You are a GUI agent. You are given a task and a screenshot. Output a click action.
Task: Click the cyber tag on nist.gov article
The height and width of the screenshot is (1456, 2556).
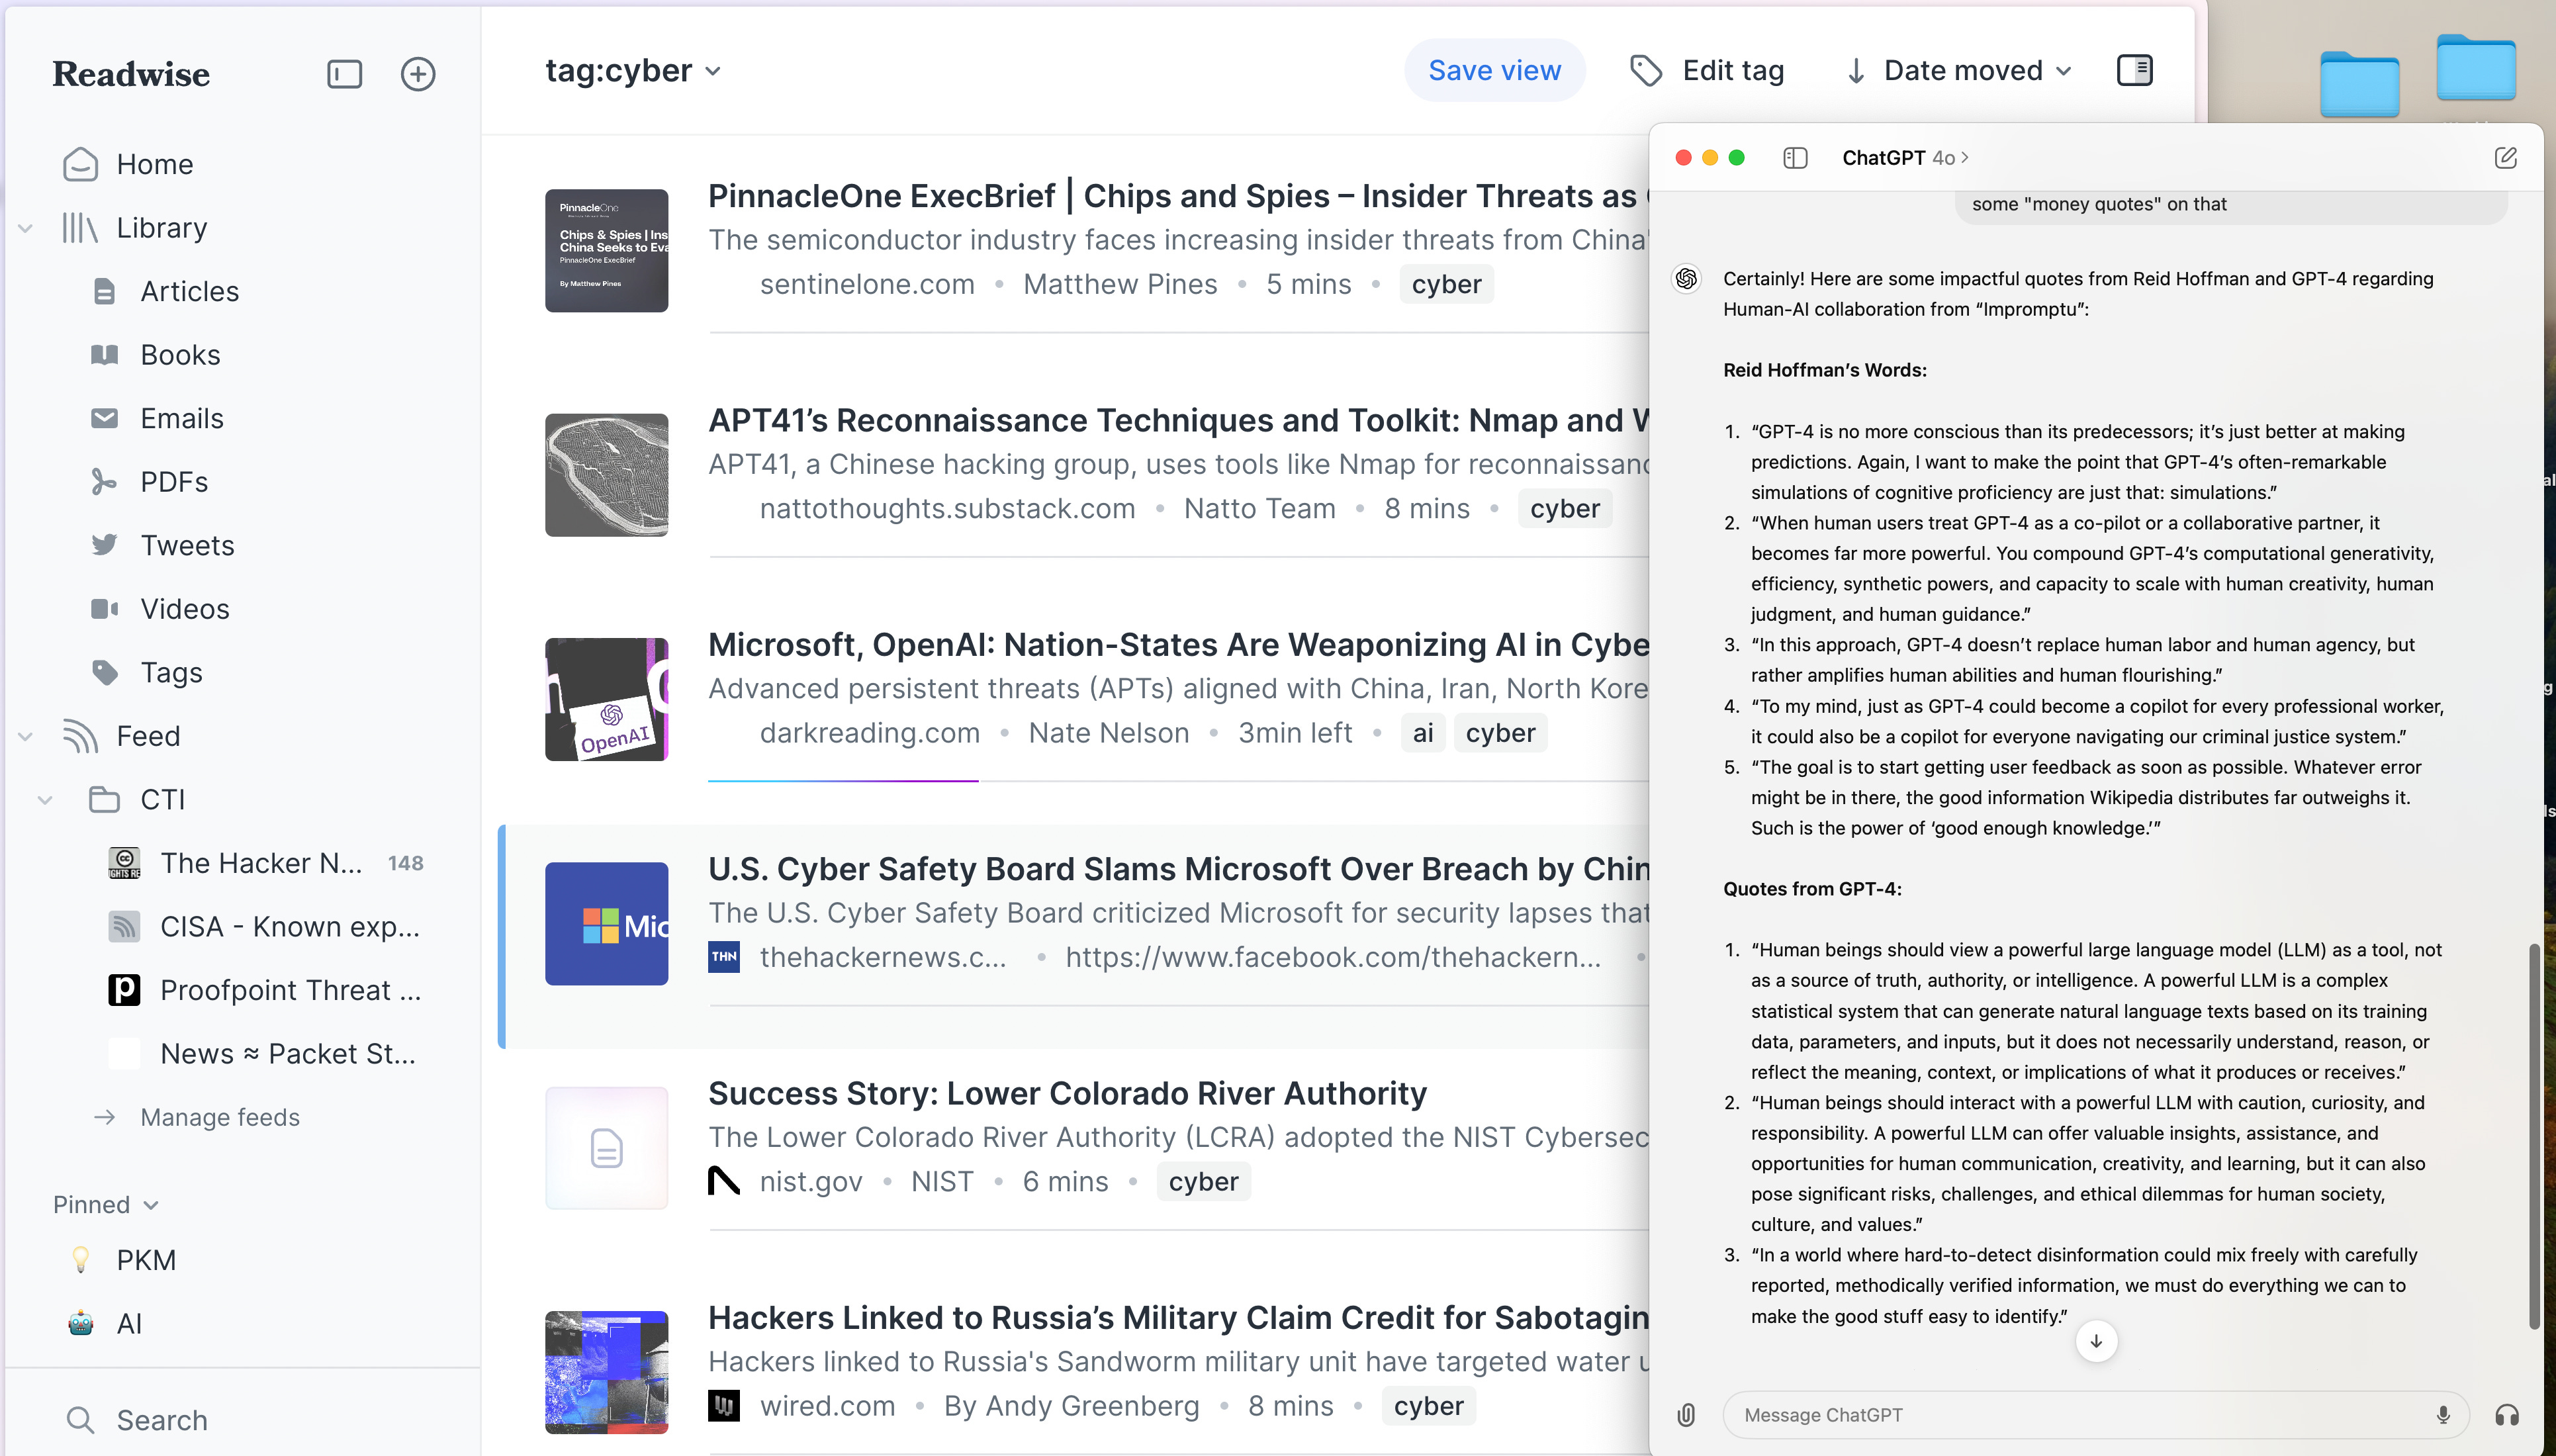click(1203, 1181)
